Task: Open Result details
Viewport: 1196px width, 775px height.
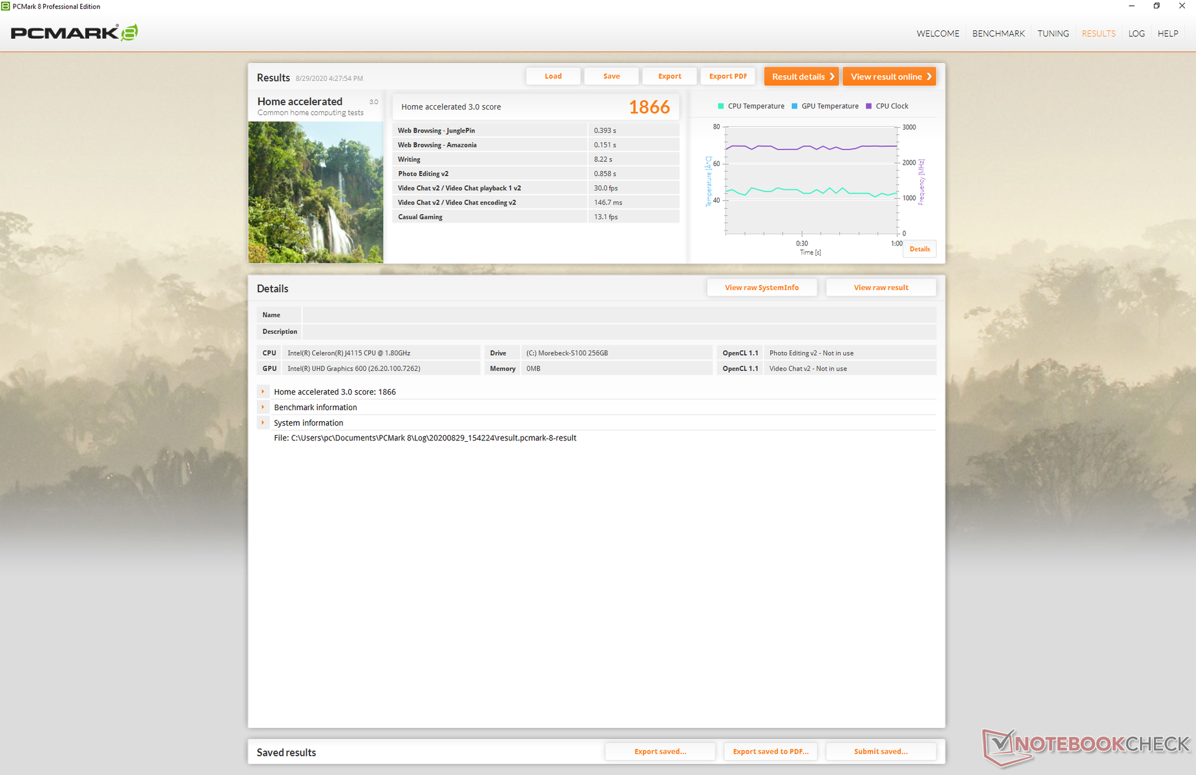Action: pos(801,76)
